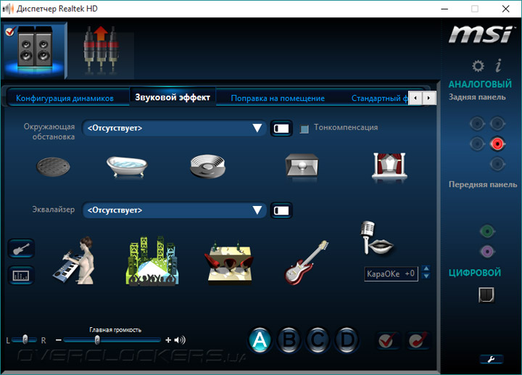
Task: Click the КараОКе +0 value field
Action: click(391, 273)
